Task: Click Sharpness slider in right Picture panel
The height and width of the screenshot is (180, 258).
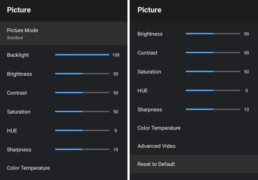Action: pos(213,109)
